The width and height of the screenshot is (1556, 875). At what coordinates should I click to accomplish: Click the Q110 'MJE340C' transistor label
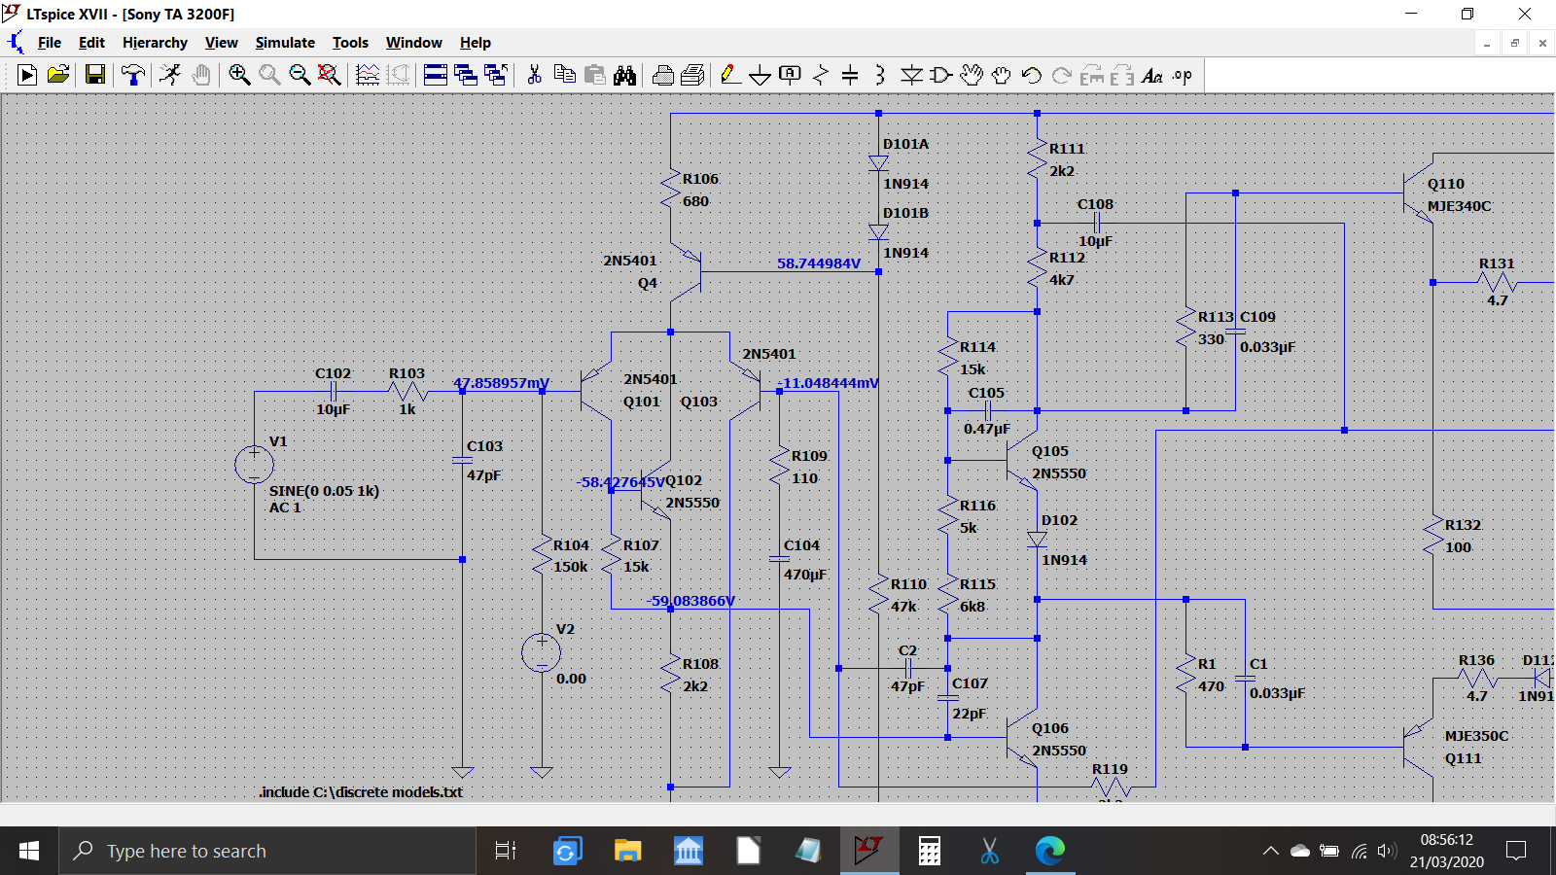pos(1459,206)
